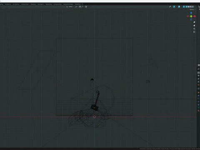Open the View Layer properties tab
This screenshot has width=200, height=150.
coord(199,79)
